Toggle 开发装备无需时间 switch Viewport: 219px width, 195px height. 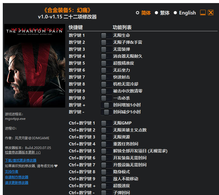point(106,158)
